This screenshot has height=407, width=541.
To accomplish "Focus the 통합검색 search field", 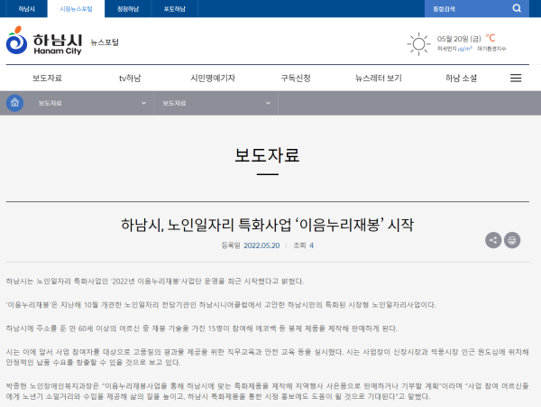I will (x=467, y=9).
